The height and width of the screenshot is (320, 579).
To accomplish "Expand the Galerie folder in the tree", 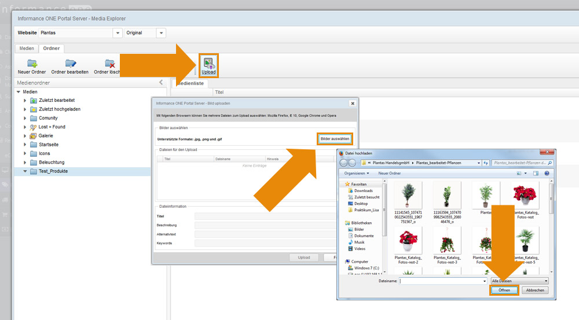I will (25, 136).
